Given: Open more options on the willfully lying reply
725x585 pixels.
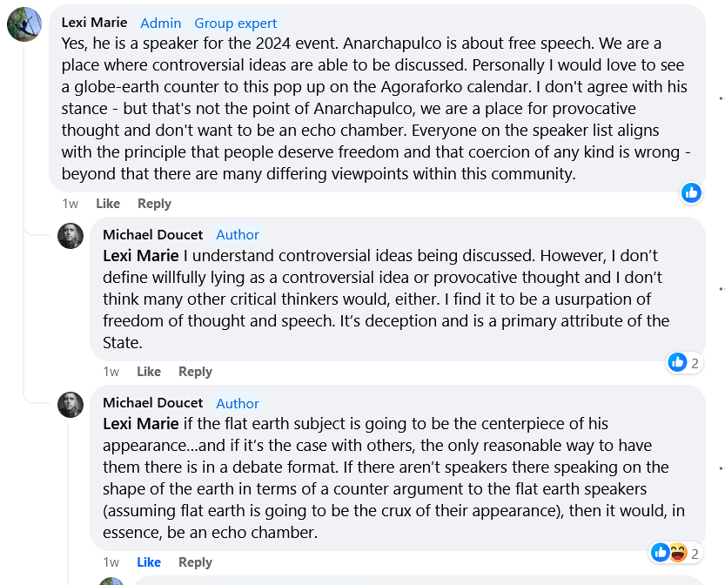Looking at the screenshot, I should (722, 289).
